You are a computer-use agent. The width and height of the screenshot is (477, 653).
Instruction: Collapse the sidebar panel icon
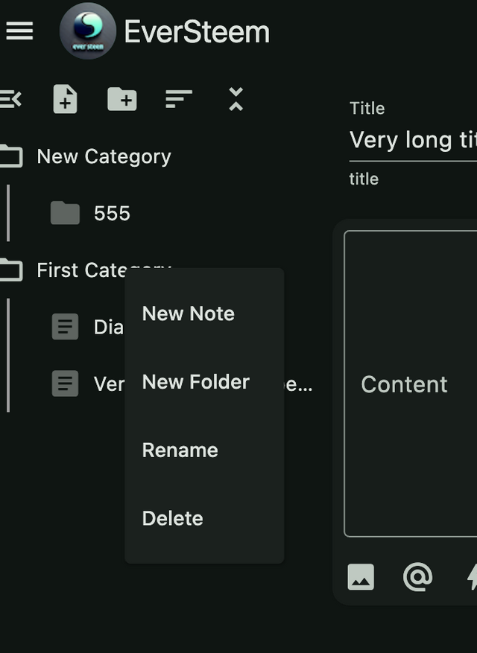[x=10, y=99]
